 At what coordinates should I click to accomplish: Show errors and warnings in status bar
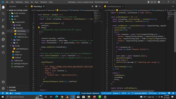pyautogui.click(x=10, y=93)
